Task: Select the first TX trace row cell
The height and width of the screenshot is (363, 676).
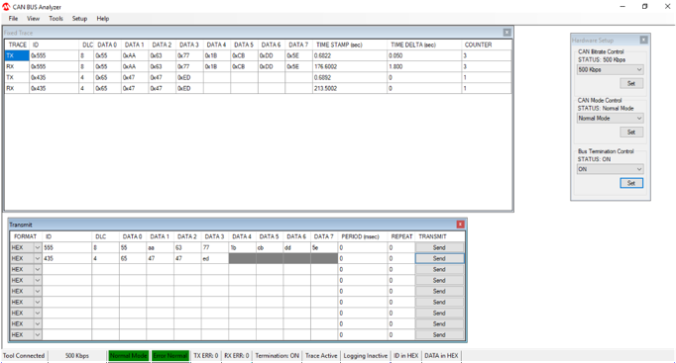Action: click(x=17, y=55)
